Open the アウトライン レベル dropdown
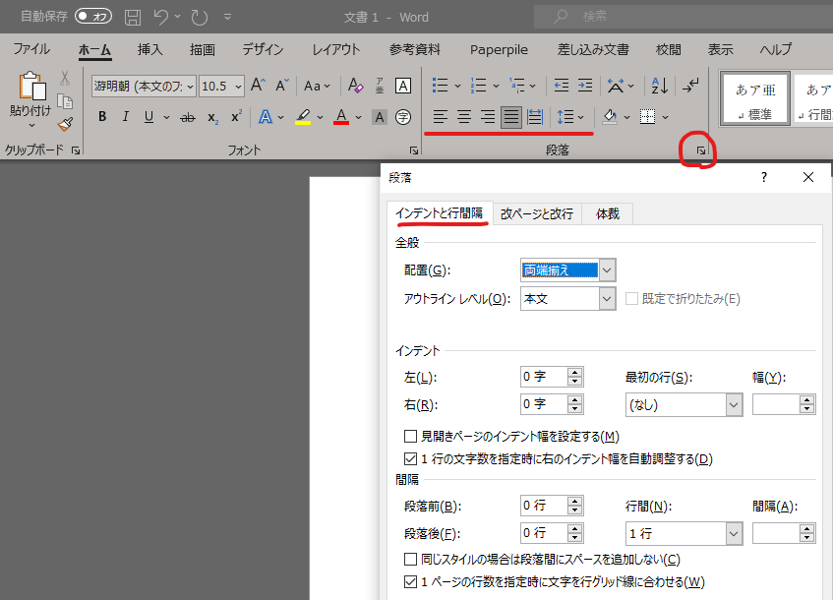 pyautogui.click(x=607, y=299)
